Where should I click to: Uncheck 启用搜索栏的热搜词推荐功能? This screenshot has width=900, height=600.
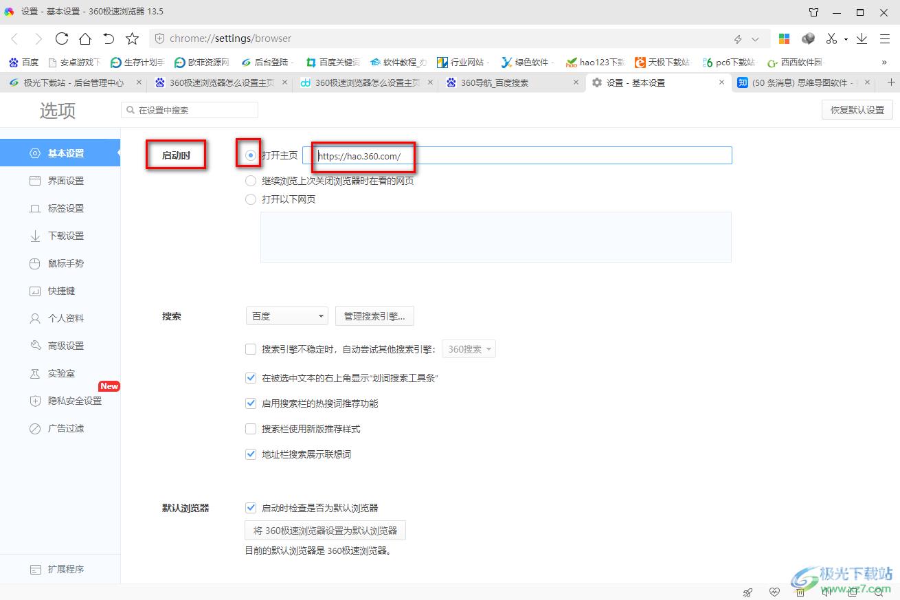(x=251, y=403)
